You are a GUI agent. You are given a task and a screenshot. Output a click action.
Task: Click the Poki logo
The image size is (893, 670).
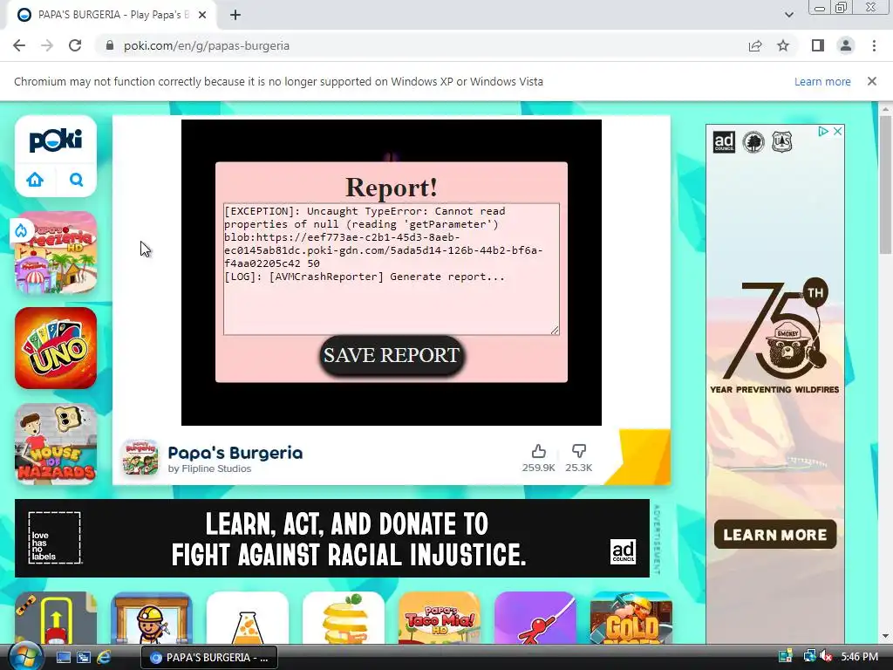pos(56,140)
